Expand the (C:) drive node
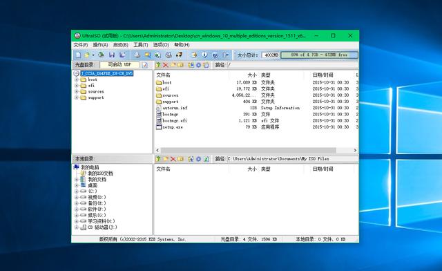The width and height of the screenshot is (442, 271). [77, 191]
